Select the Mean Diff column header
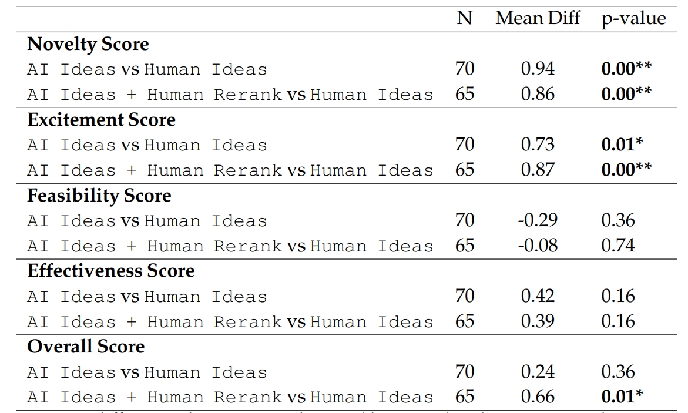The width and height of the screenshot is (688, 413). (x=537, y=18)
